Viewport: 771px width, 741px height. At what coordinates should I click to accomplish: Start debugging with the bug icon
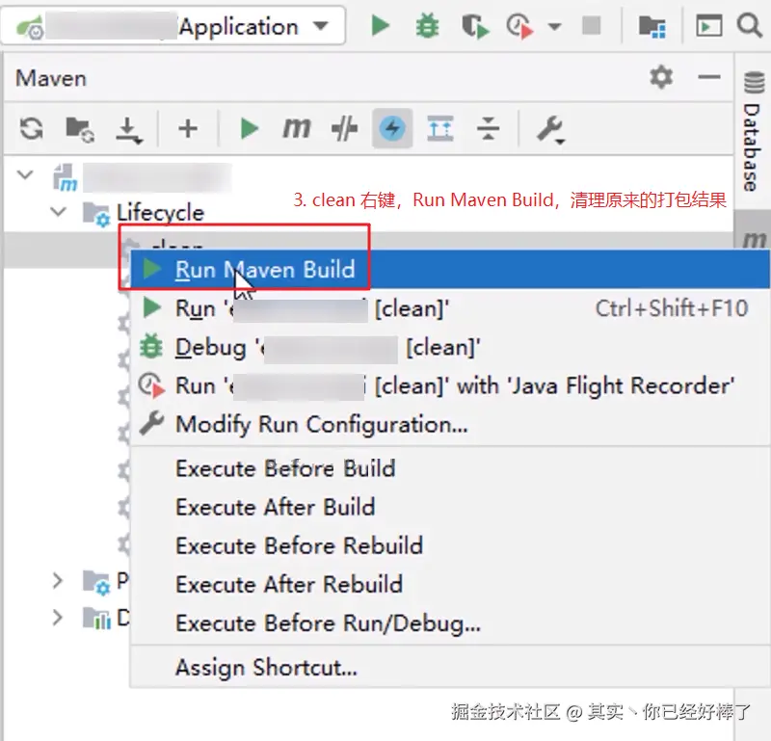(427, 26)
